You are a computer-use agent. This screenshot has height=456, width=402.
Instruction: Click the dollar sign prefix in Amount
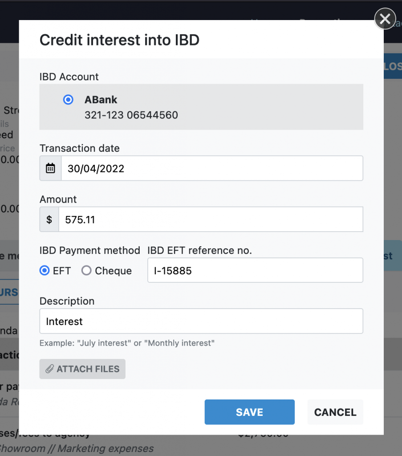coord(49,220)
